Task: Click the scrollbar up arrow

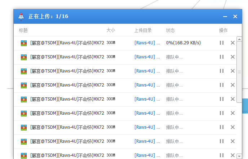Action: click(x=239, y=39)
